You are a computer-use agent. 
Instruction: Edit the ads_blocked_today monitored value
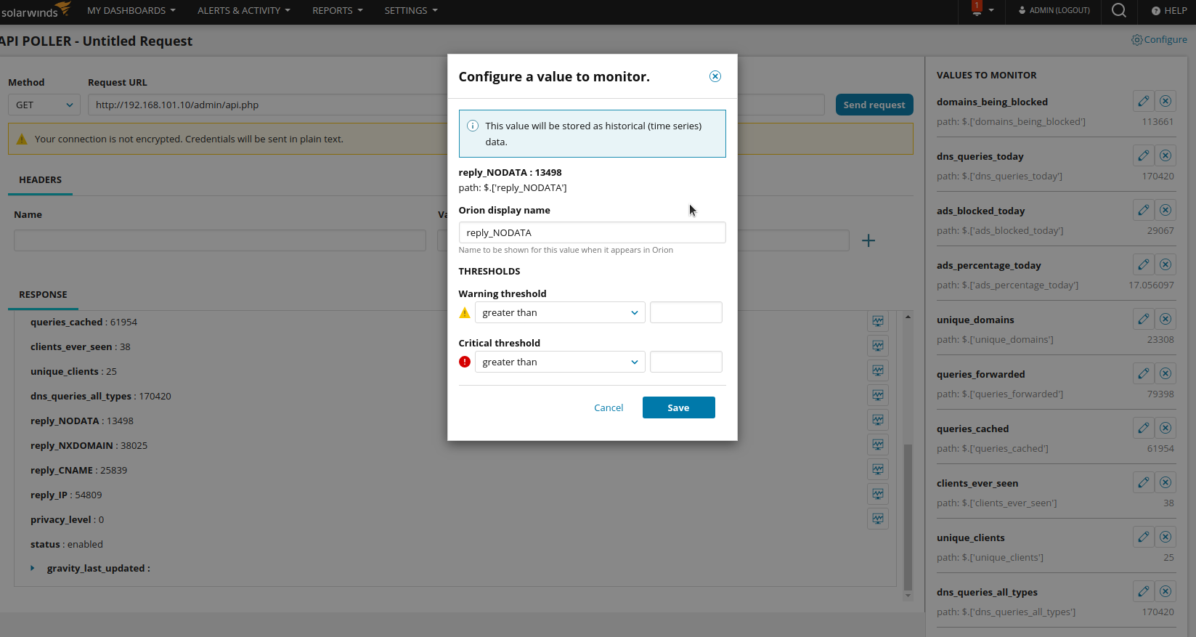(x=1144, y=210)
